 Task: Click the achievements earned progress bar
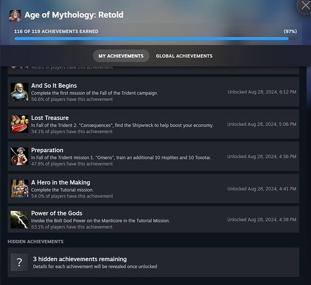tap(155, 38)
